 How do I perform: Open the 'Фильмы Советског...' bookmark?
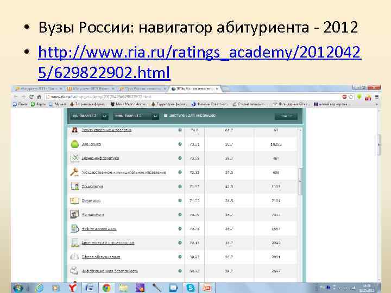click(x=209, y=104)
